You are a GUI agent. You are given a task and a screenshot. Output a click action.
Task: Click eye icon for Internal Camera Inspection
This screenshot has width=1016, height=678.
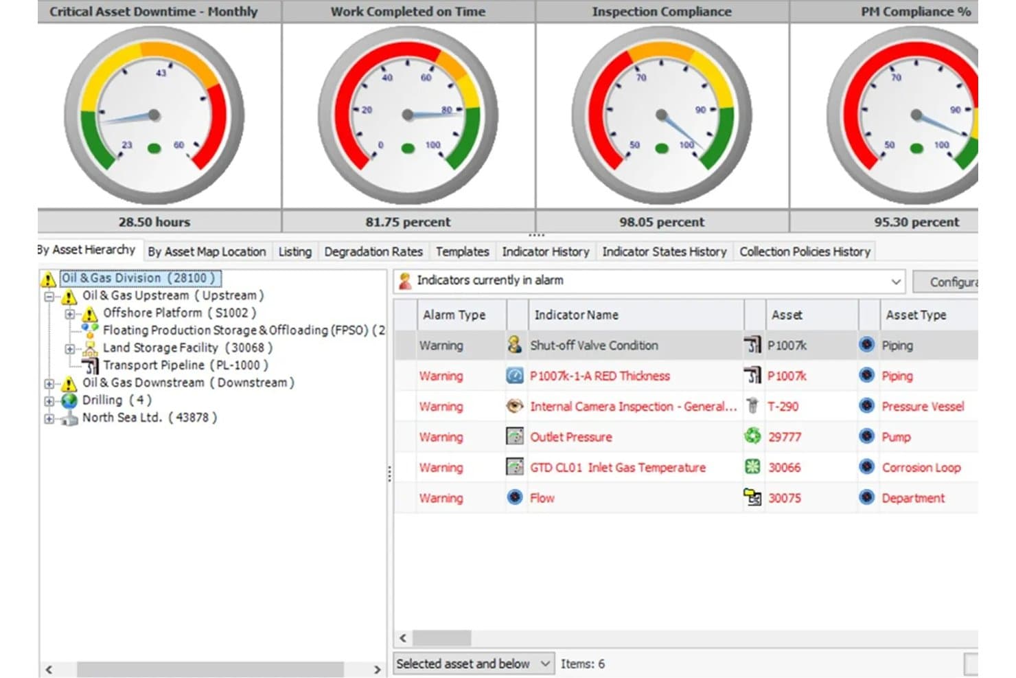pos(514,406)
